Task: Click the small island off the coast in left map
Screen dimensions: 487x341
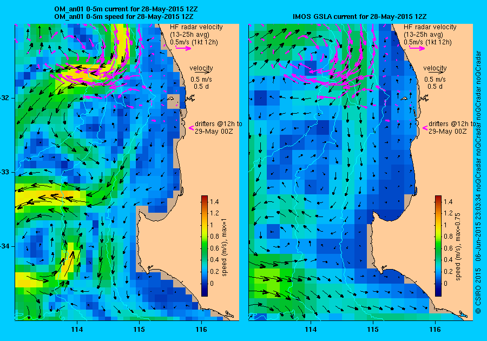Action: click(170, 99)
